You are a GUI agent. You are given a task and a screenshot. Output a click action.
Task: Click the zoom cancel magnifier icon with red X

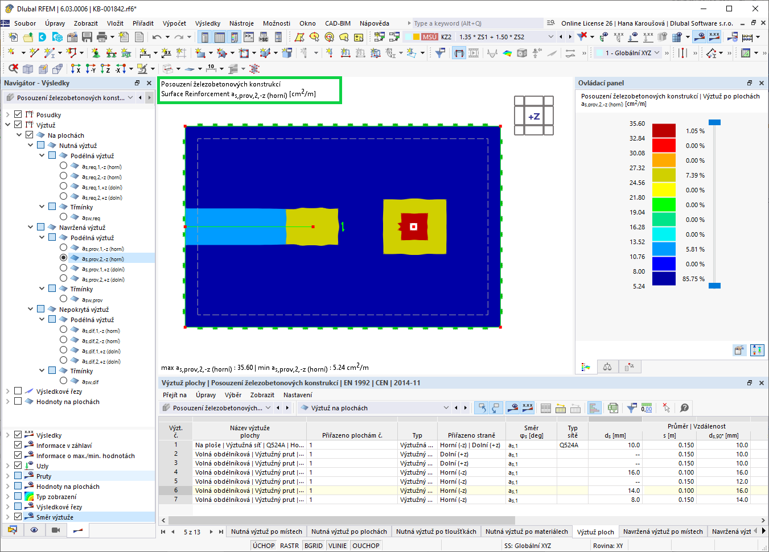tap(13, 69)
